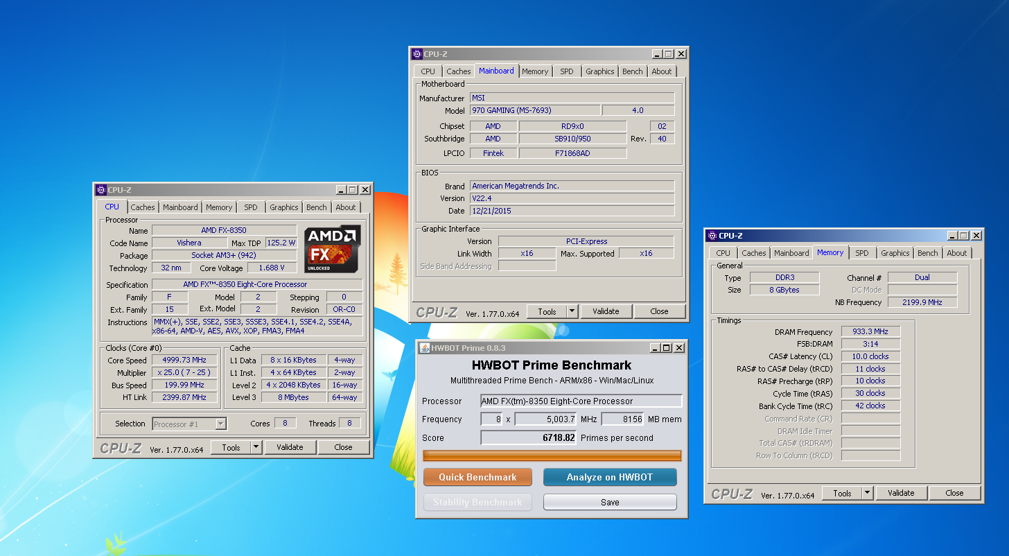Click Validate in Memory window
The height and width of the screenshot is (556, 1009).
[x=901, y=493]
